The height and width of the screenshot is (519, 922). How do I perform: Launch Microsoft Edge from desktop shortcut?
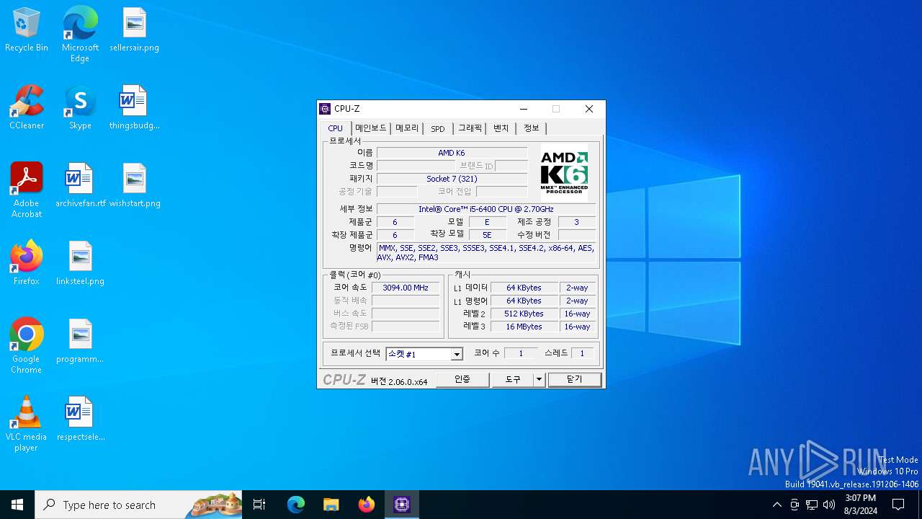tap(80, 34)
